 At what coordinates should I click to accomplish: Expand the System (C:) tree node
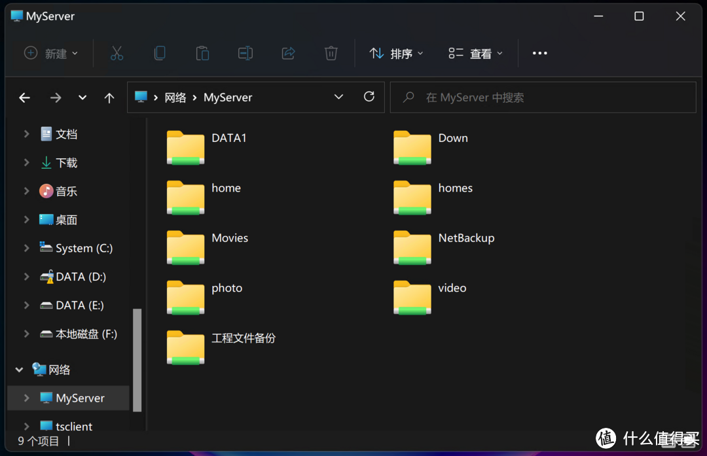pos(27,248)
